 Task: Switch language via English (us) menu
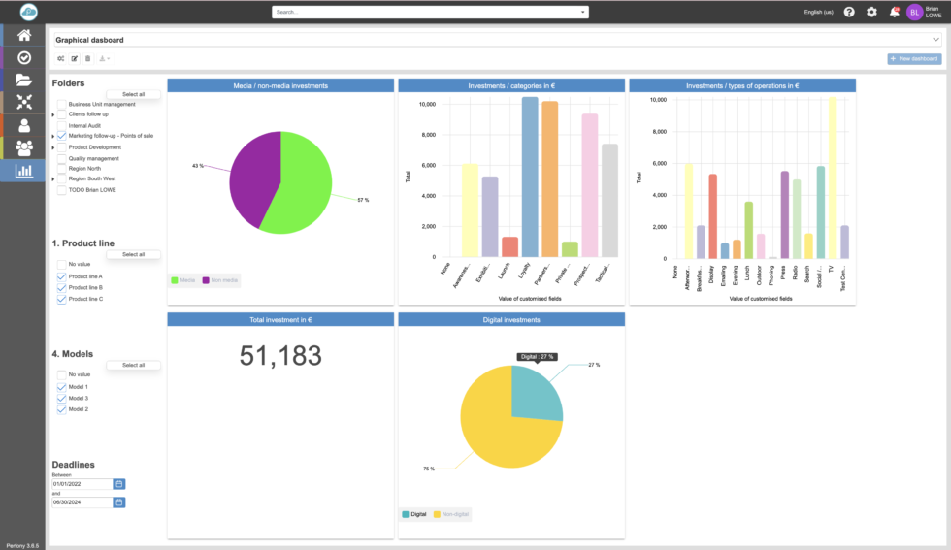click(x=818, y=12)
